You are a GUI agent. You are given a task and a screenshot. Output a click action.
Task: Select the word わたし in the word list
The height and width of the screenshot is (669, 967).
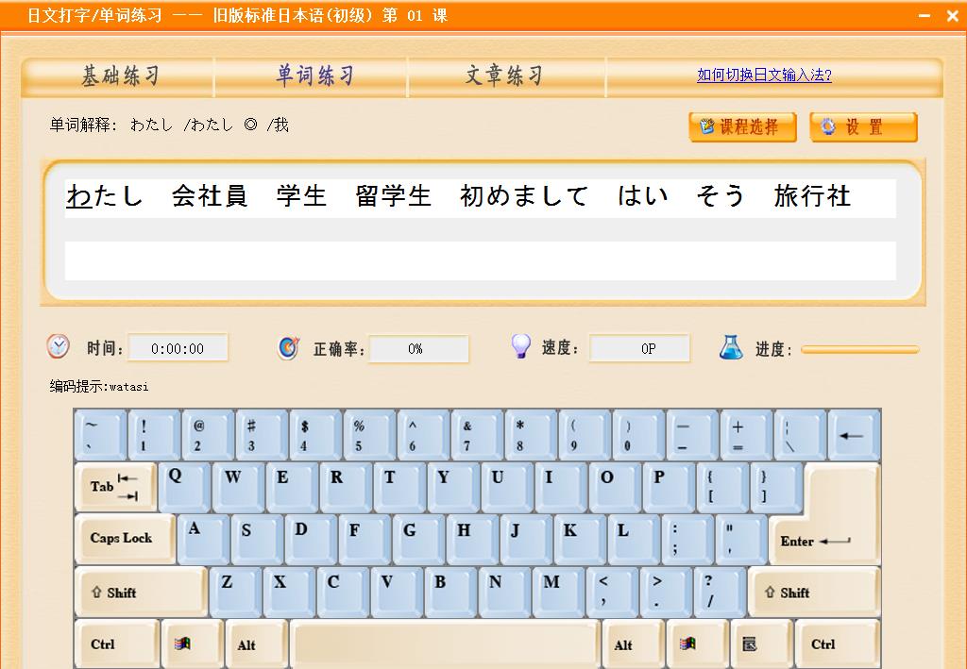tap(104, 196)
